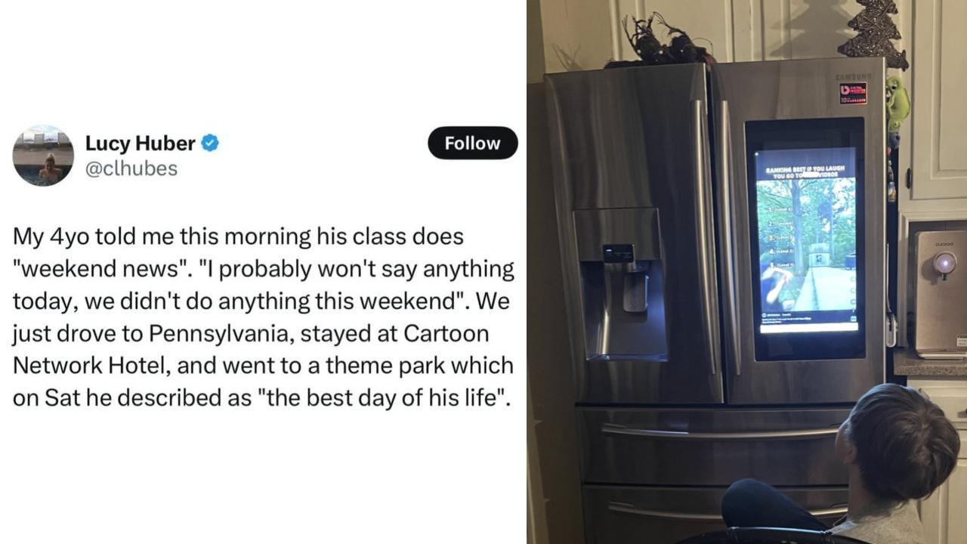Viewport: 967px width, 544px height.
Task: Tap the glowing round Cuckoo appliance button
Action: pyautogui.click(x=944, y=262)
